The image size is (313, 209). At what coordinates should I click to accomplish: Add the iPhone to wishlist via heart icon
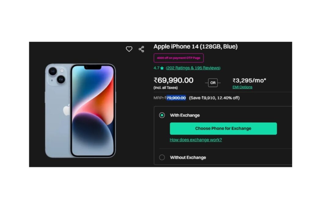[x=129, y=49]
